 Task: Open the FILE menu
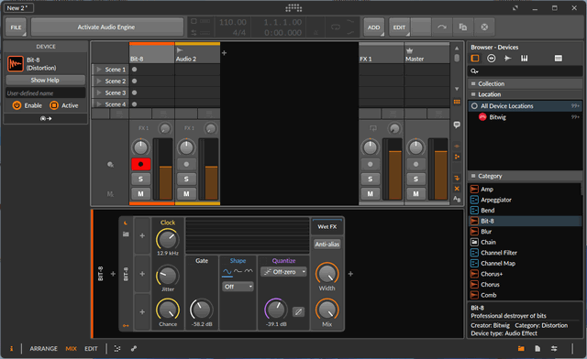coord(16,27)
